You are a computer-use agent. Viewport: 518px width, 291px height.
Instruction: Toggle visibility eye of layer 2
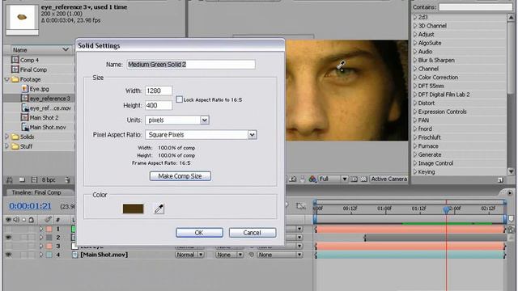[x=8, y=237]
